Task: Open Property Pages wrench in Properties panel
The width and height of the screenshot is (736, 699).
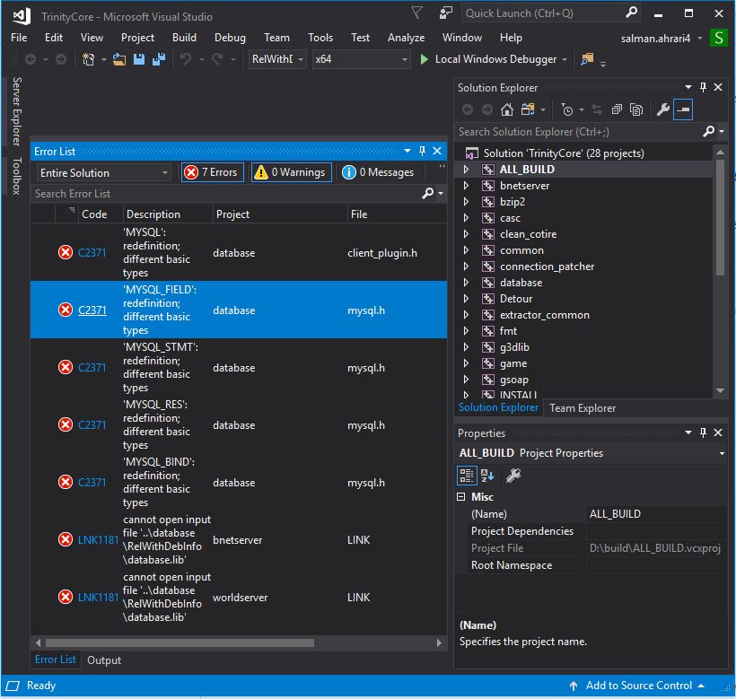Action: [513, 476]
